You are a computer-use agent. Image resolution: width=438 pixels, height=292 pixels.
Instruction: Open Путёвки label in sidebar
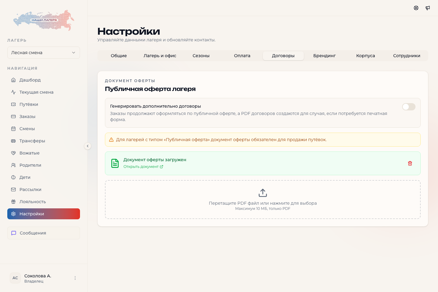[x=29, y=104]
